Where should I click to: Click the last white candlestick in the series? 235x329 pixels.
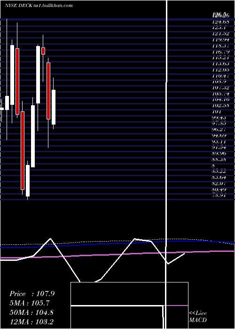tap(54, 107)
